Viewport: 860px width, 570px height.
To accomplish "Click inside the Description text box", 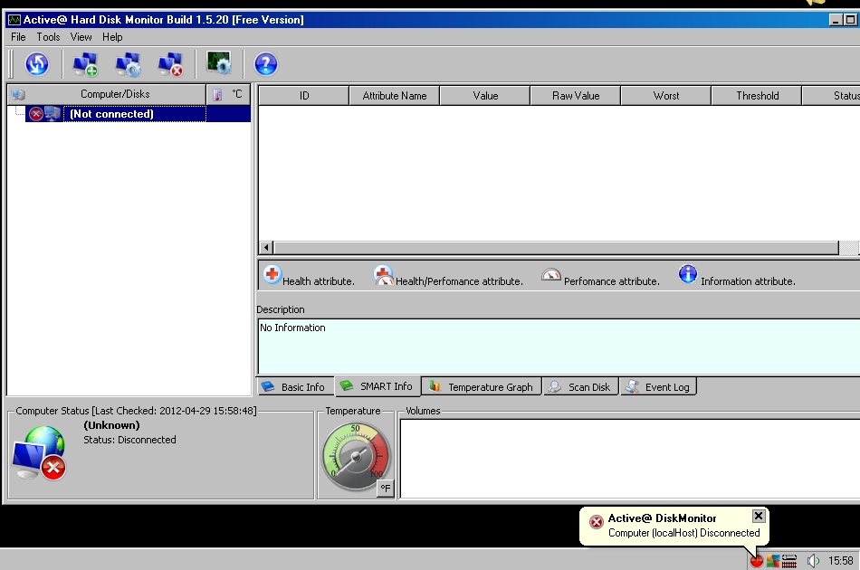I will tap(559, 347).
